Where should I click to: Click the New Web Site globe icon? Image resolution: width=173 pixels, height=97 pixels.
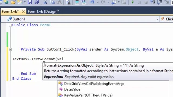pos(6,2)
